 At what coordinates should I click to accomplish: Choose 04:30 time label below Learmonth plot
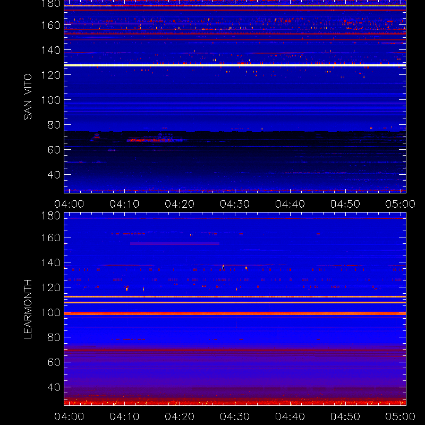[235, 416]
